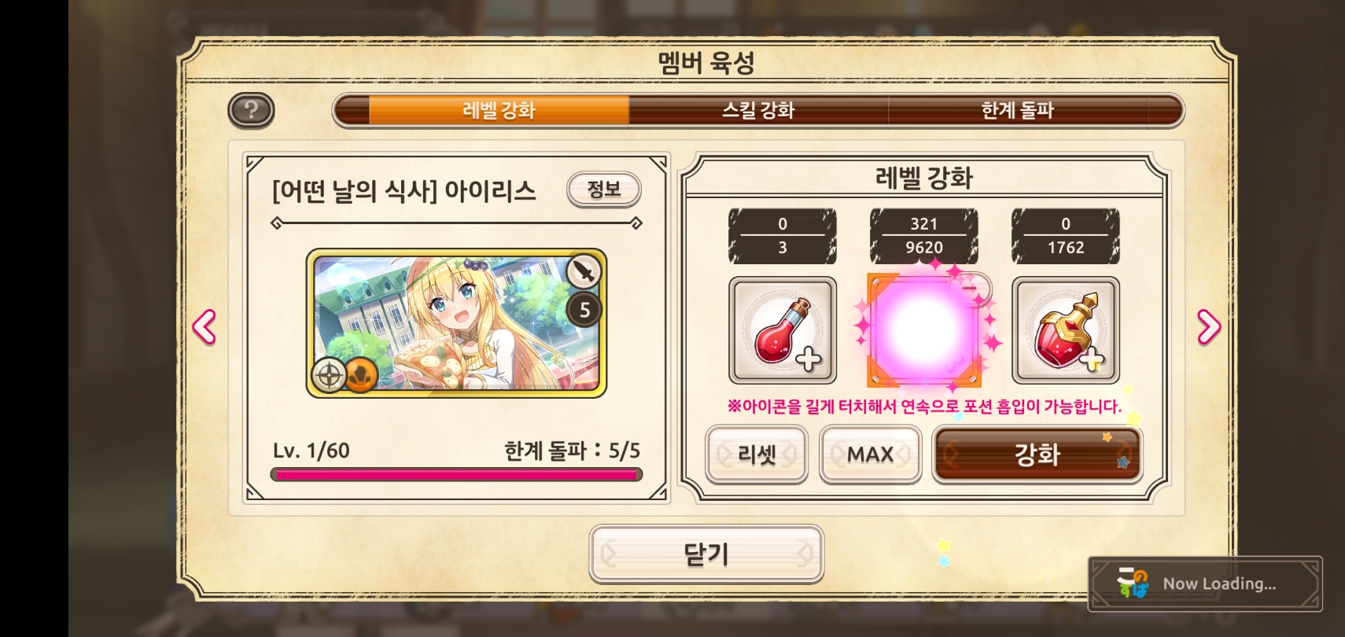Close the dialog with 닫기 button
The image size is (1345, 637).
click(706, 554)
